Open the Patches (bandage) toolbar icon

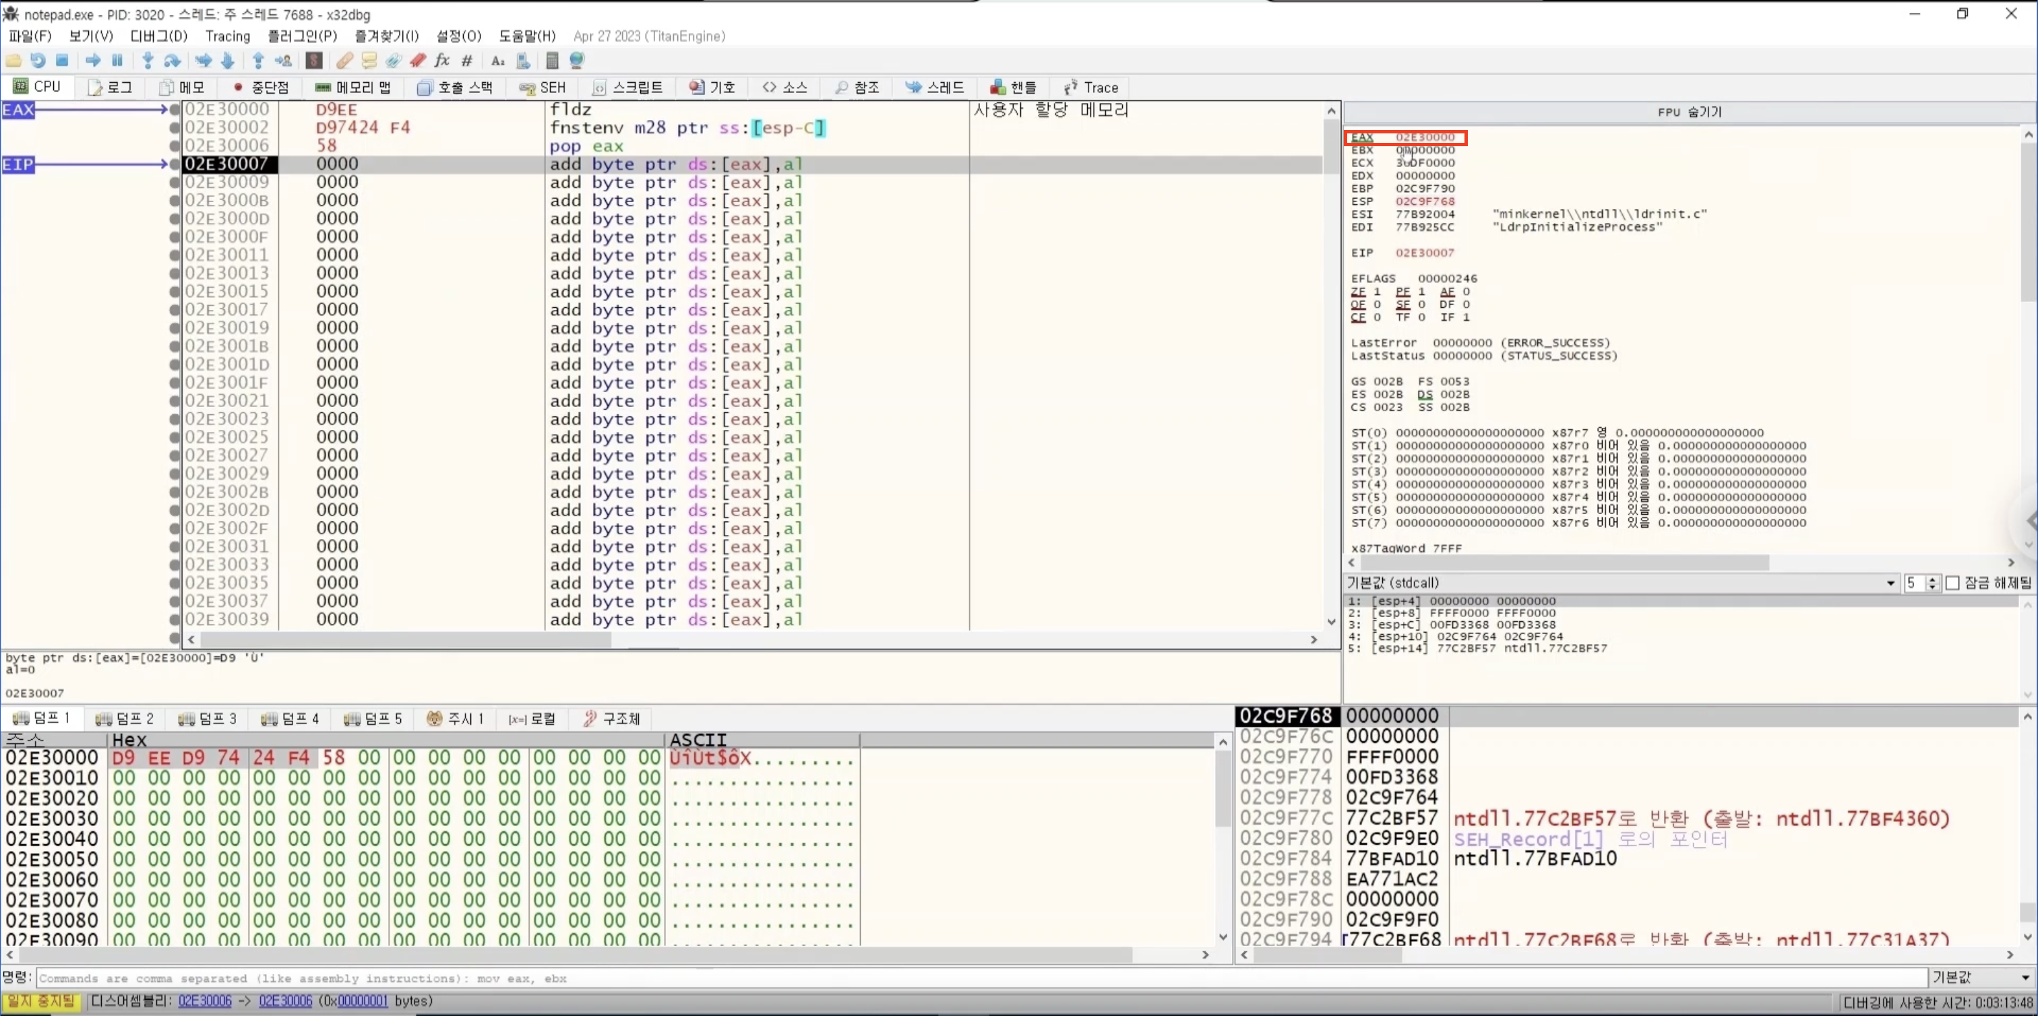[344, 61]
